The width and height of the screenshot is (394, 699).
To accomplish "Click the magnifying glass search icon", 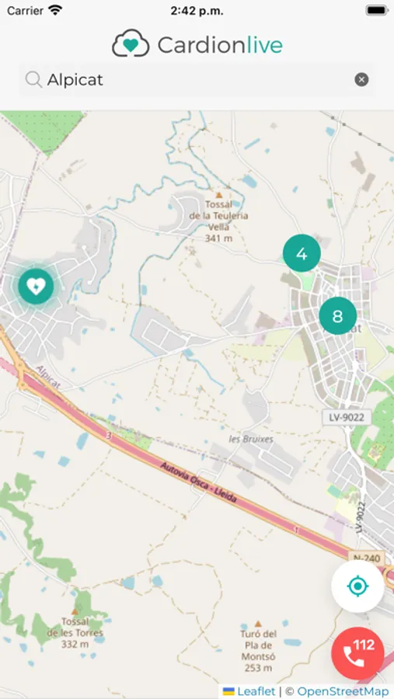I will [x=33, y=80].
